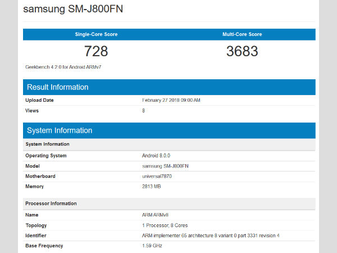Image resolution: width=337 pixels, height=253 pixels.
Task: Click the Topology label
Action: click(x=36, y=225)
